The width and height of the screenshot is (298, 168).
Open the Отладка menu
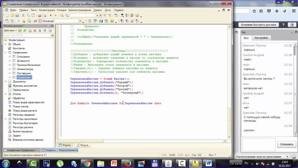tap(61, 10)
